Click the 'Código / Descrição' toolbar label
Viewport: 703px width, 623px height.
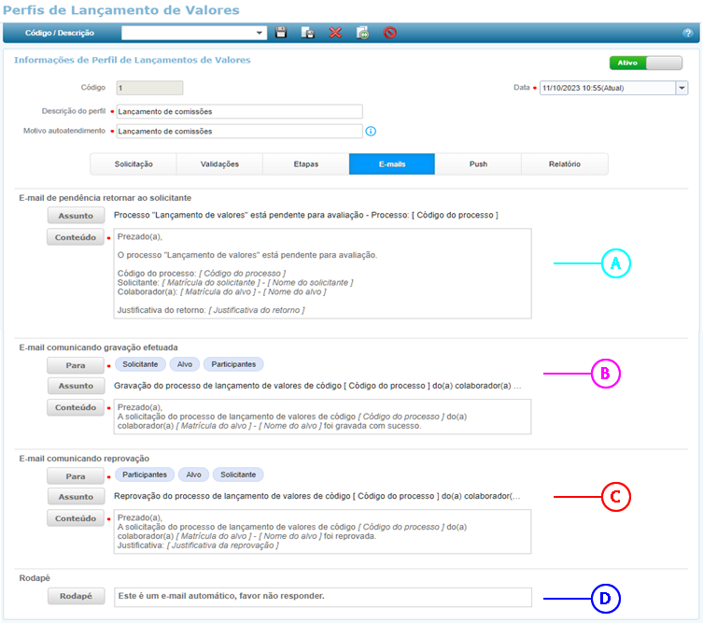[60, 33]
